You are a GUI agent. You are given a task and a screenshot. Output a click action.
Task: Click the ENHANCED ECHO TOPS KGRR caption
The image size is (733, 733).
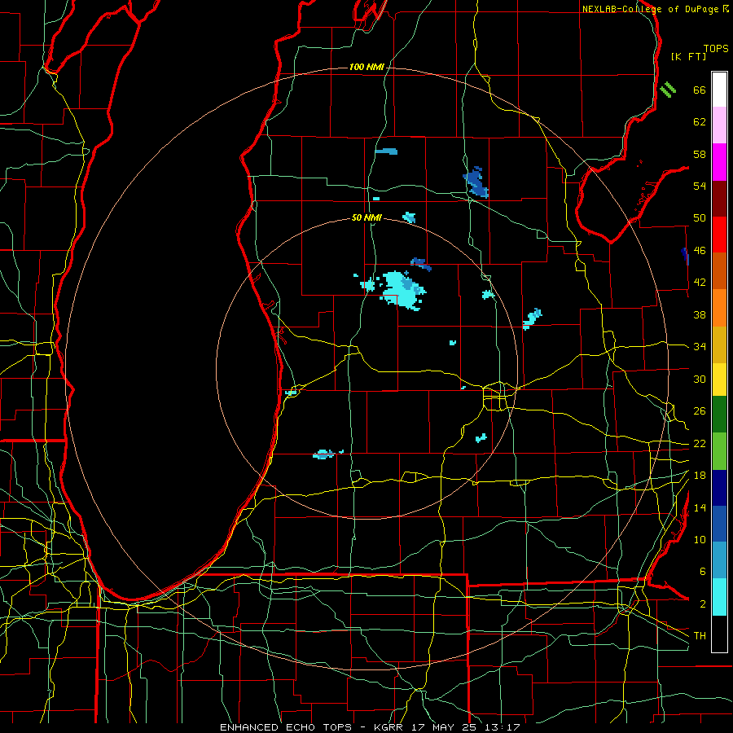click(x=370, y=727)
